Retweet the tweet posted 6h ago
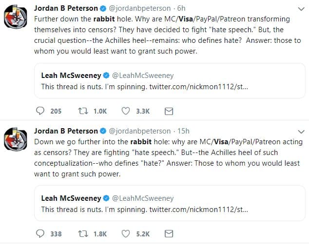 point(83,111)
